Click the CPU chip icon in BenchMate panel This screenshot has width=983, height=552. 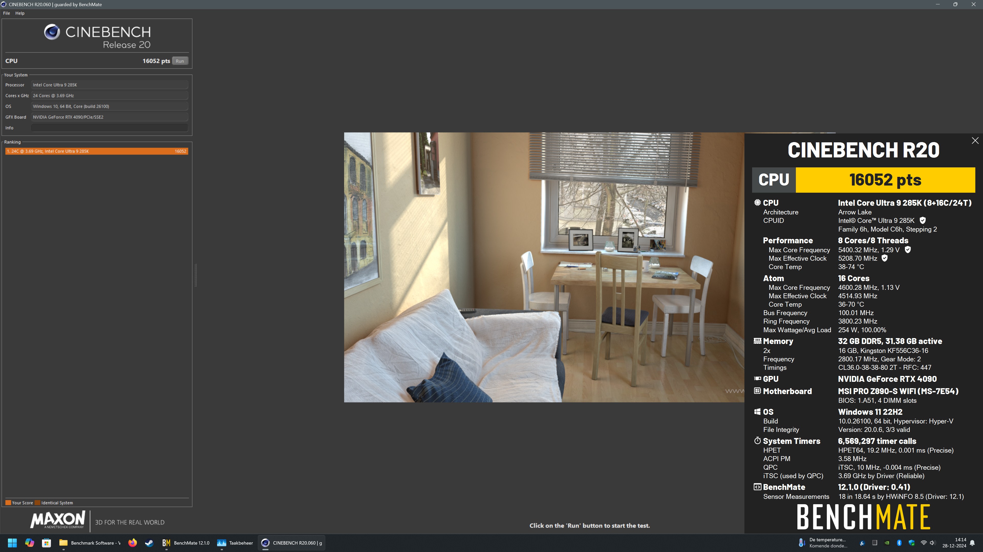coord(757,203)
